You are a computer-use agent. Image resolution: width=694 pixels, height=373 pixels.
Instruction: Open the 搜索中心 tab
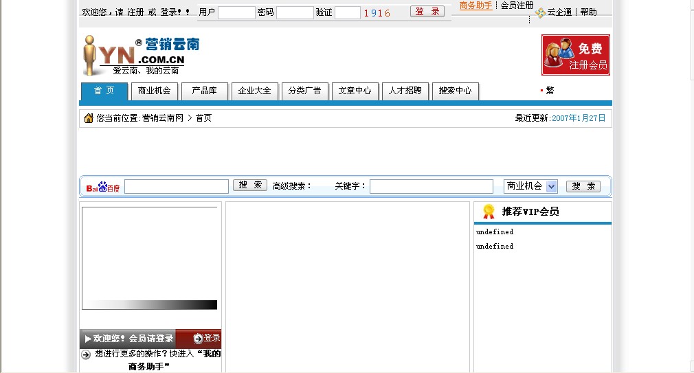click(455, 91)
